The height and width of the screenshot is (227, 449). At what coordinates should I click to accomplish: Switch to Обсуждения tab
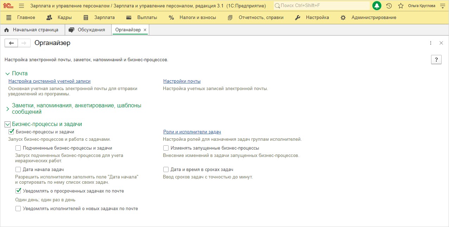(x=88, y=30)
